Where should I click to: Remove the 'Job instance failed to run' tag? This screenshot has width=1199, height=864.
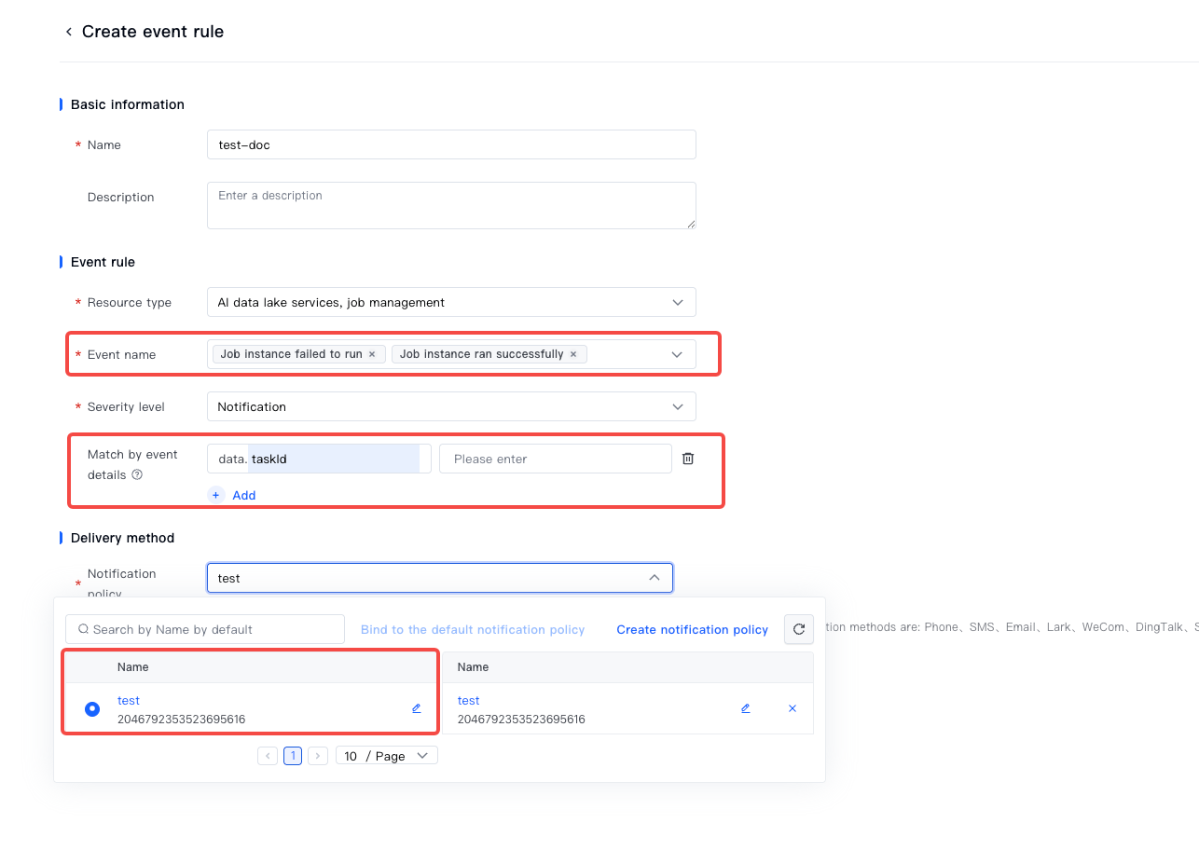[372, 354]
